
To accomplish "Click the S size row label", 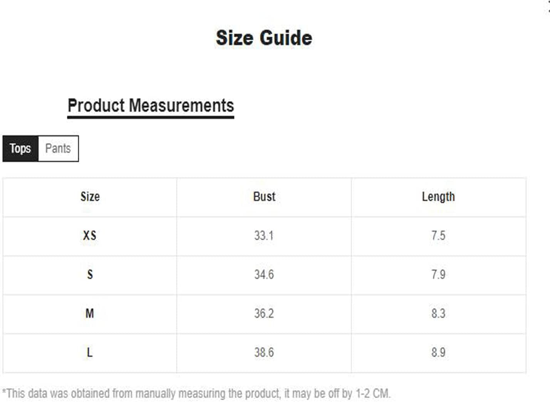I will tap(90, 275).
